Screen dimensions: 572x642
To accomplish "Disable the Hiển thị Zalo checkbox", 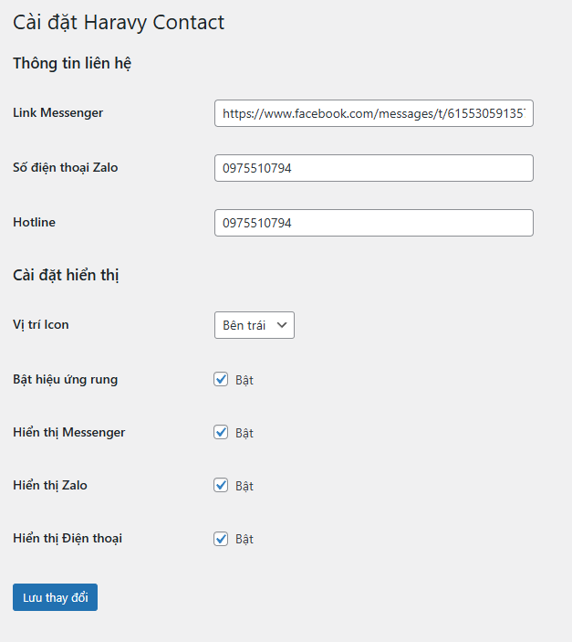I will [221, 485].
